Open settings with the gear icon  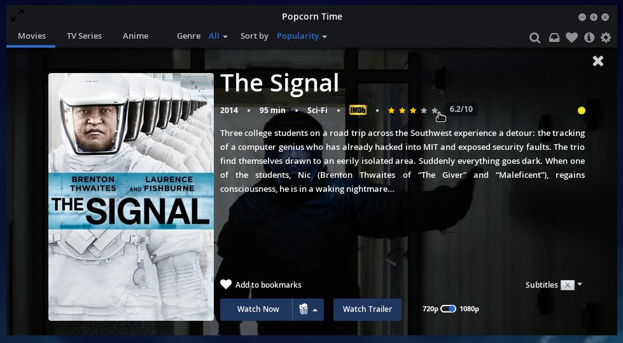point(606,37)
